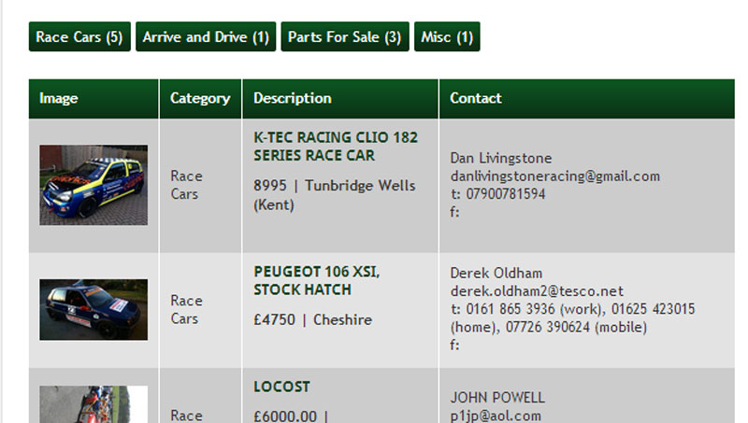Email derek.oldham2@tesco.net
The image size is (748, 423).
537,291
